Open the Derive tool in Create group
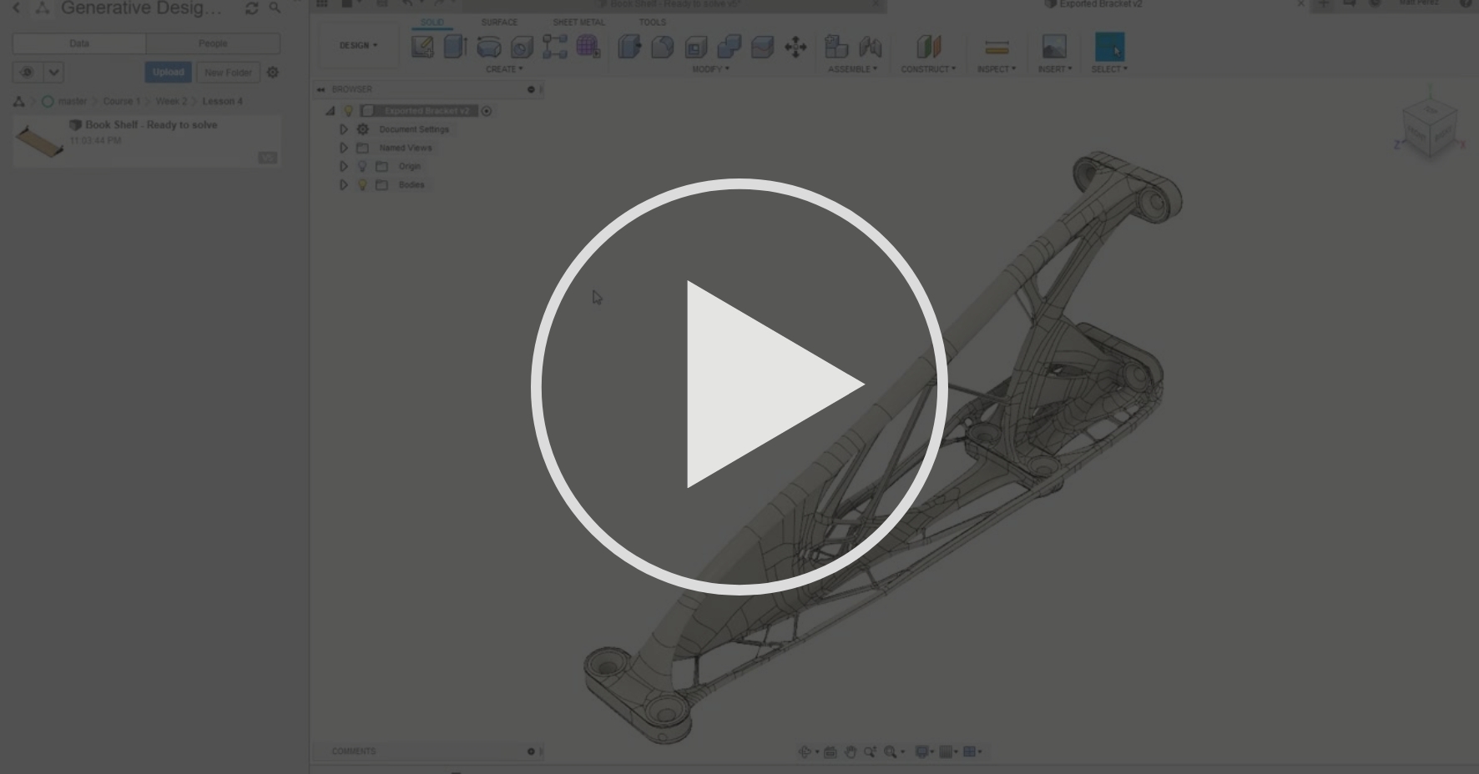Viewport: 1479px width, 774px height. 555,47
